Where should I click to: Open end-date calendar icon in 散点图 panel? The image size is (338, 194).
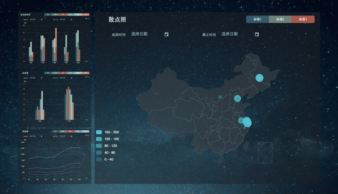click(257, 34)
